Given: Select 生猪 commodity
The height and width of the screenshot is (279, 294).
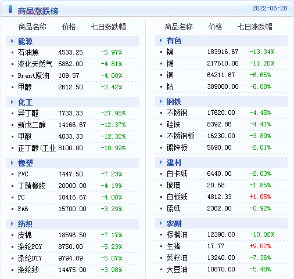Looking at the screenshot, I should [174, 246].
